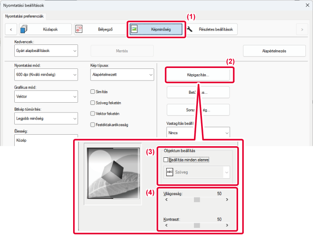Select the Nyomtatási preferenciák tab
Viewport: 313px width, 236px height.
(x=24, y=16)
